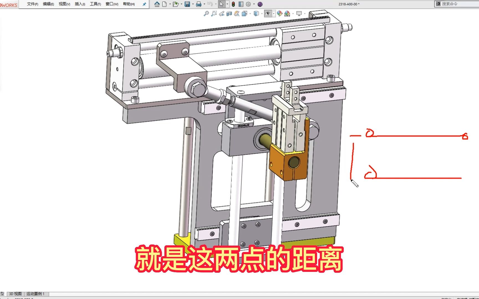Viewport: 479px width, 299px height.
Task: Save the document with the floppy disk icon
Action: point(187,4)
